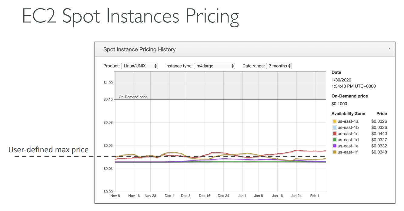Open the Date range 3 months dropdown

(x=279, y=66)
